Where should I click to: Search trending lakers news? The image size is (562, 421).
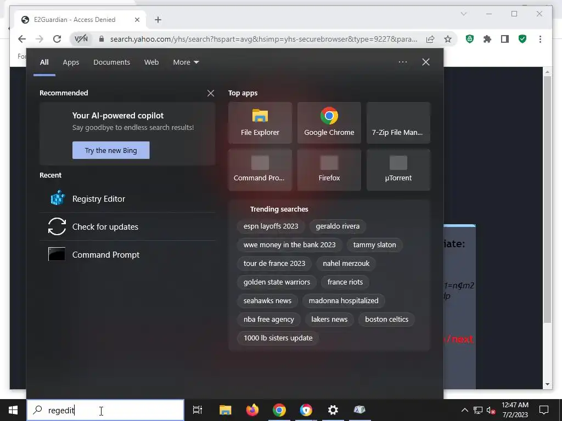pos(329,320)
